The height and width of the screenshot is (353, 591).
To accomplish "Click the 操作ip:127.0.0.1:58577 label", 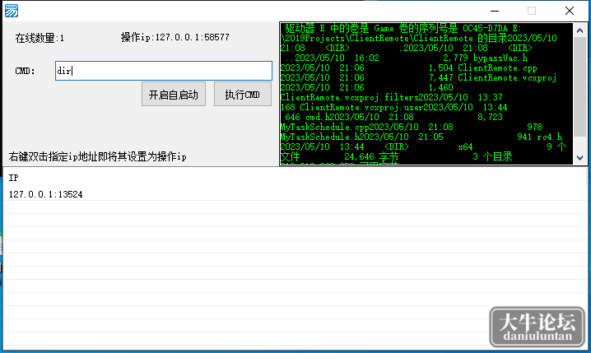I will coord(175,37).
